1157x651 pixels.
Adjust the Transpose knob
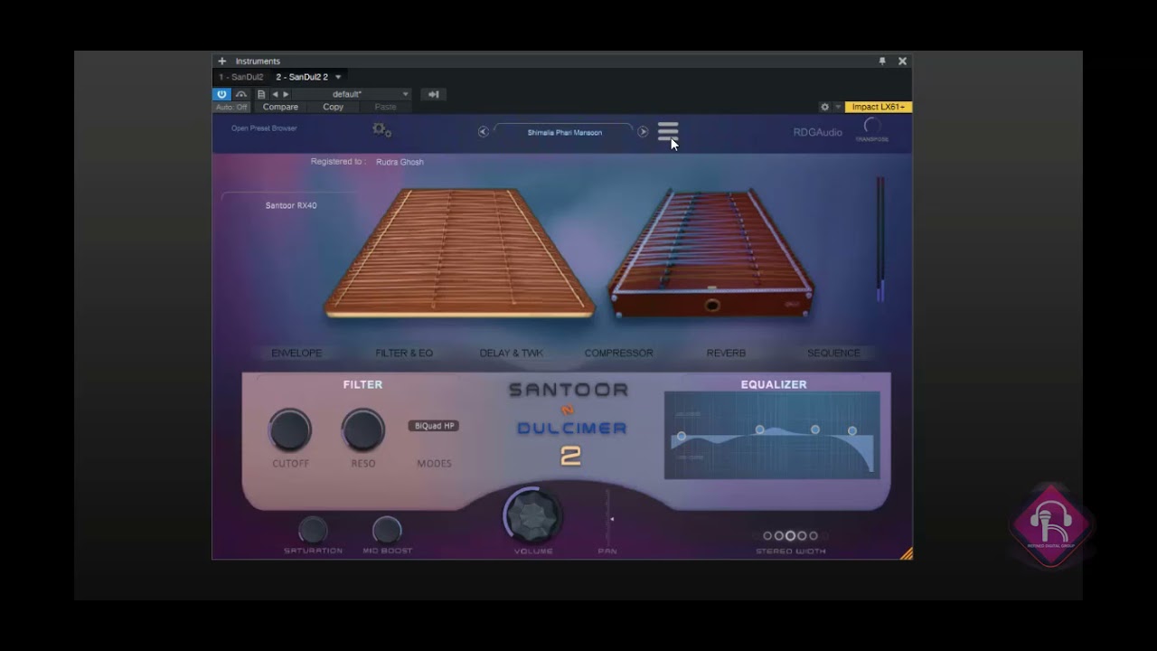pyautogui.click(x=872, y=127)
